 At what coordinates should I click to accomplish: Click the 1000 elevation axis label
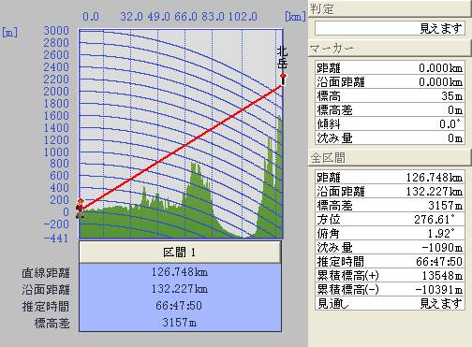(x=56, y=152)
